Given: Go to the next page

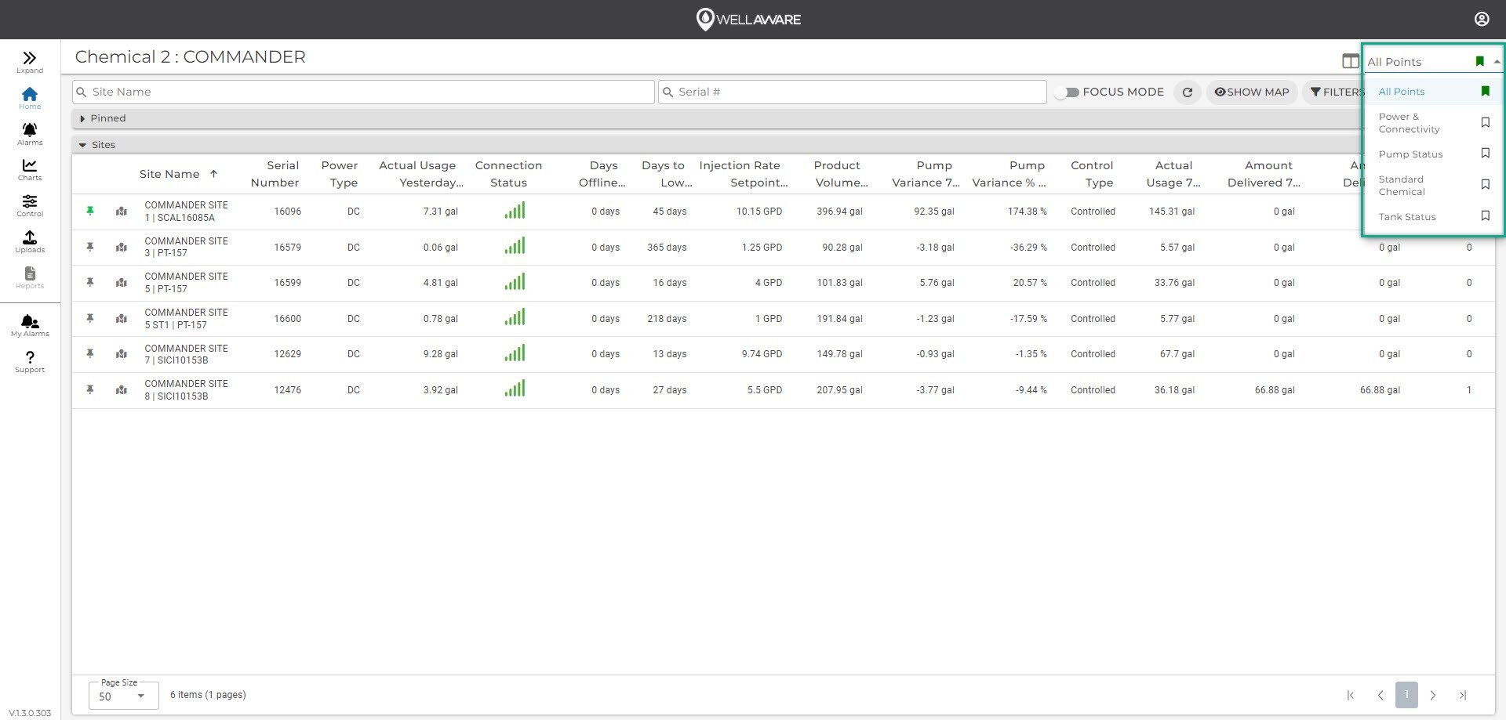Looking at the screenshot, I should (1432, 695).
